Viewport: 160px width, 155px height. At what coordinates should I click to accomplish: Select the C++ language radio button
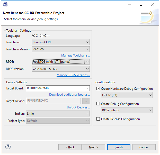coord(42,36)
